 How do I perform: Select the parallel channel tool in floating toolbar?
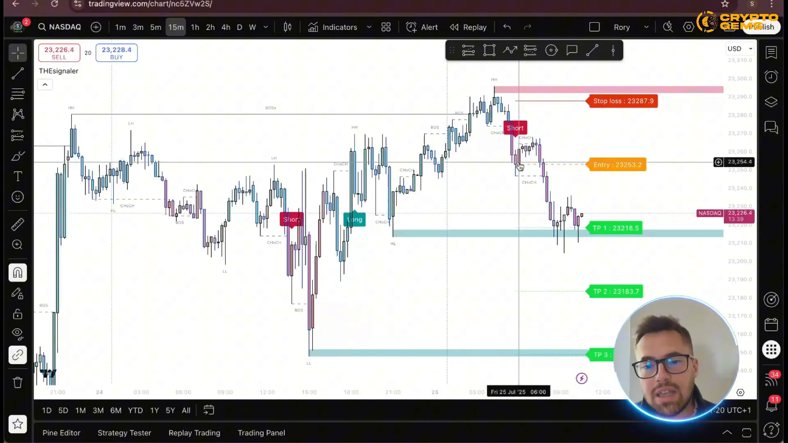point(468,50)
